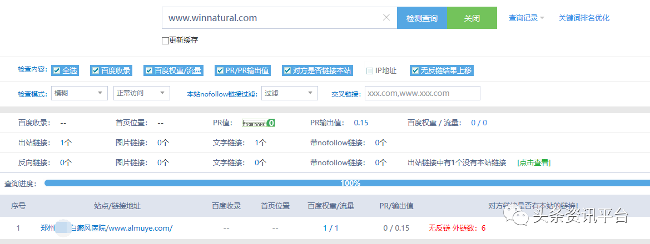The width and height of the screenshot is (650, 244).
Task: Toggle the 对方是否链接本站 checkbox
Action: (287, 70)
